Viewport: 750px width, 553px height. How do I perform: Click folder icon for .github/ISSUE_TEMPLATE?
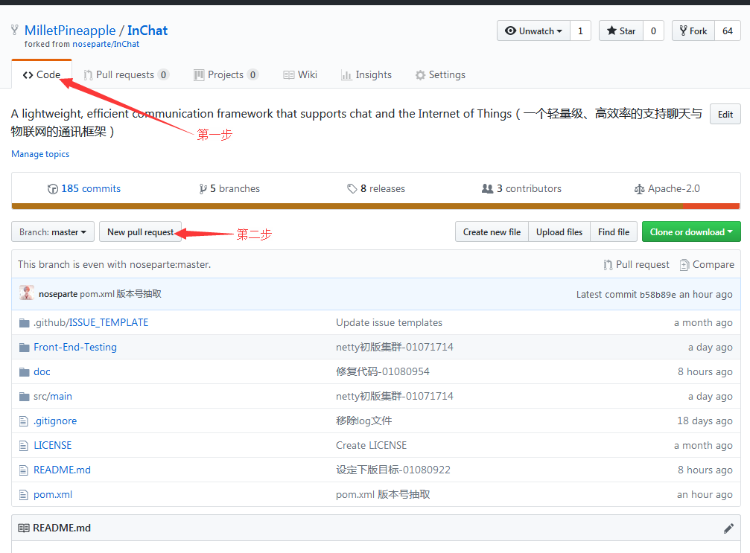(25, 323)
